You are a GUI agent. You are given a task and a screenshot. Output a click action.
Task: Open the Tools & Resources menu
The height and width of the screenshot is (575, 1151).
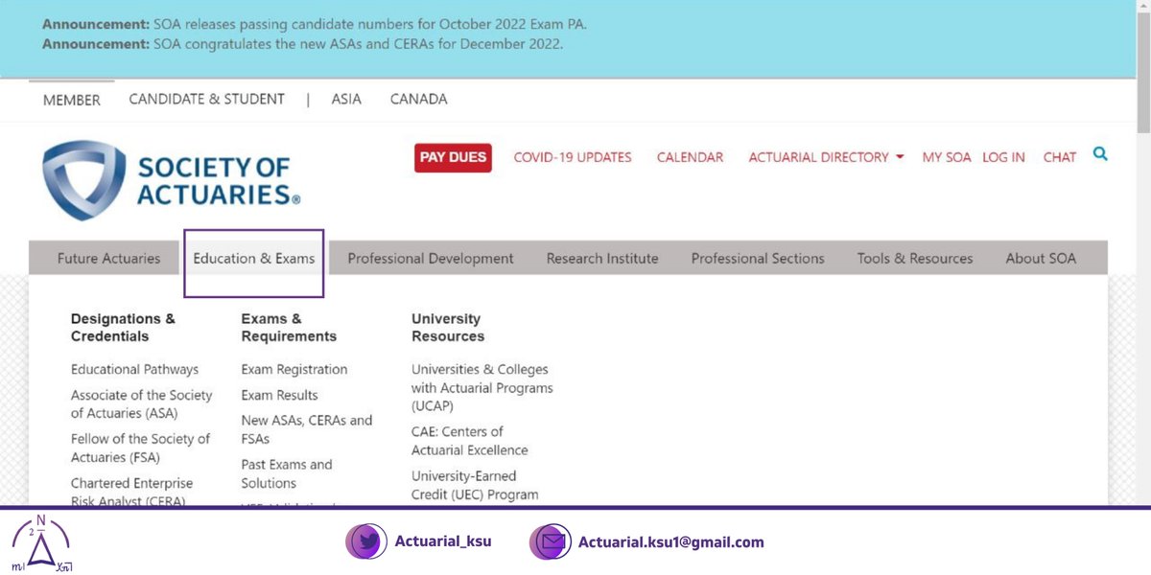click(x=915, y=258)
